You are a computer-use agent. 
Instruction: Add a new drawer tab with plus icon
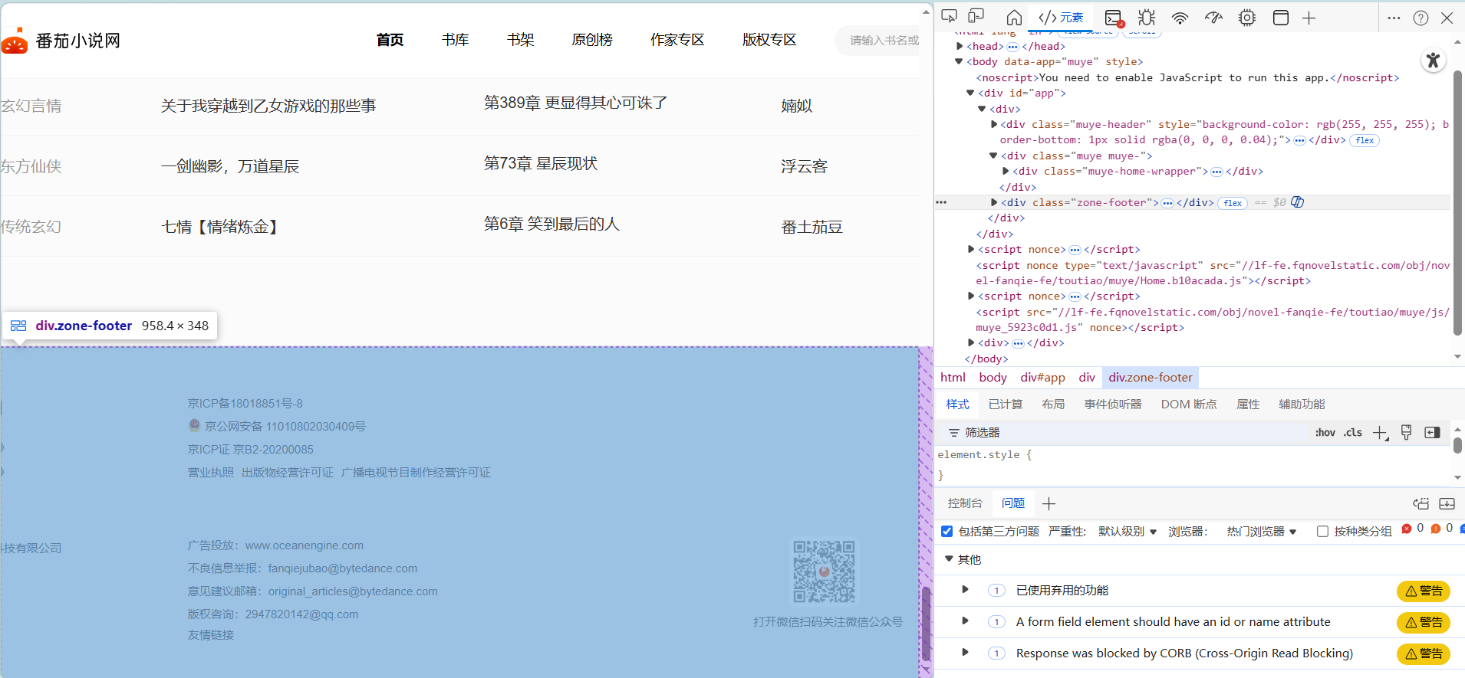(1049, 503)
